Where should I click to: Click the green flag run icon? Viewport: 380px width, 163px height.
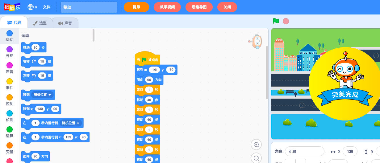click(276, 21)
